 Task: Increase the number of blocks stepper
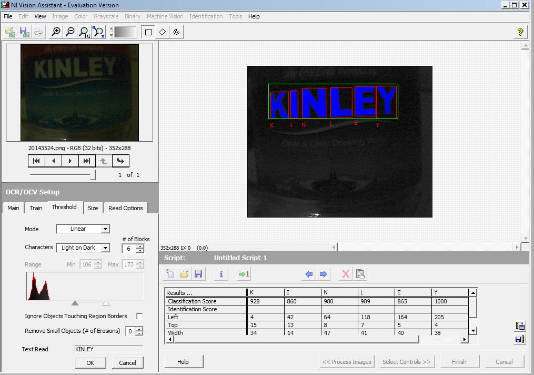(x=140, y=246)
